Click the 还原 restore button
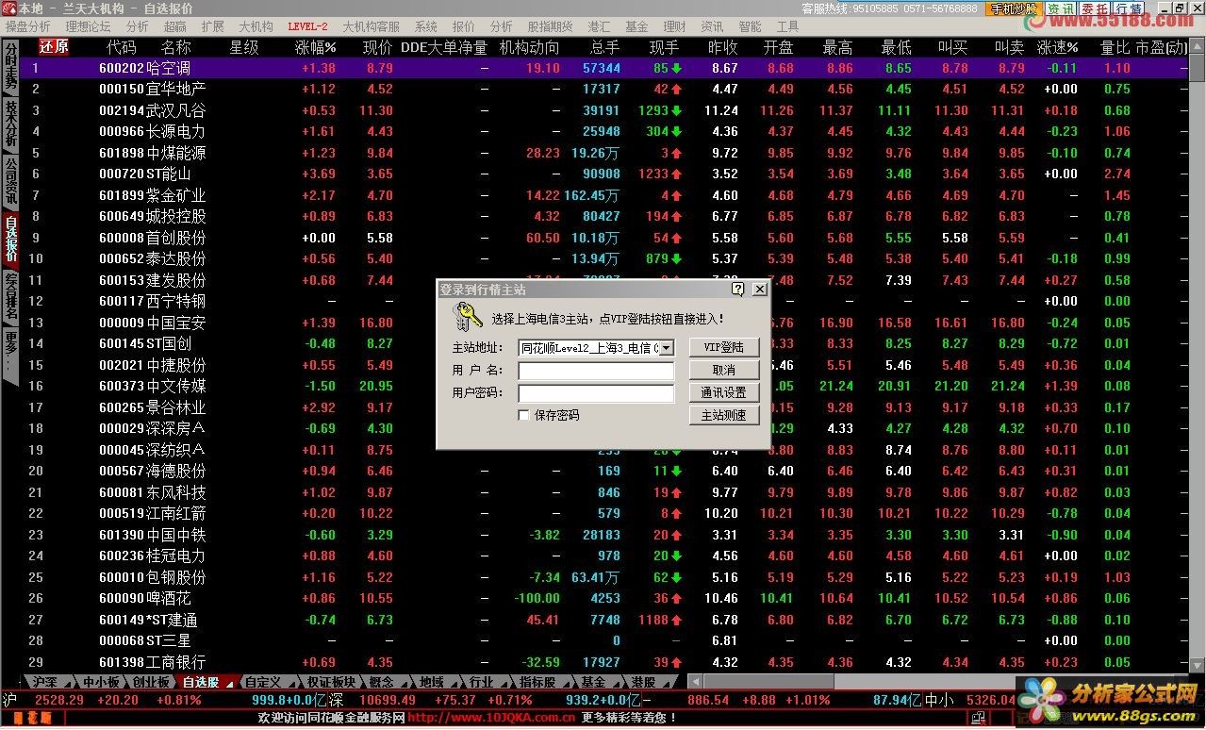This screenshot has width=1206, height=730. 54,46
